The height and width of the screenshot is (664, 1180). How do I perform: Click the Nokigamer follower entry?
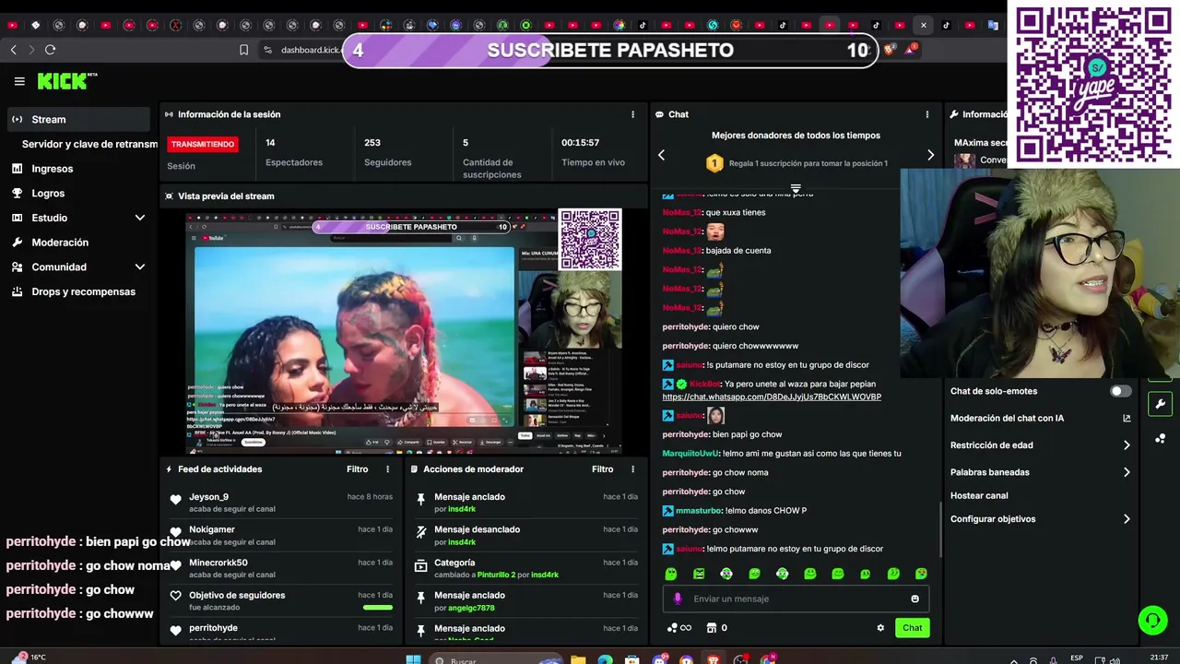tap(282, 535)
